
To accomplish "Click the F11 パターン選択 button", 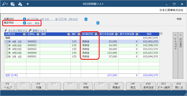I will (x=164, y=86).
